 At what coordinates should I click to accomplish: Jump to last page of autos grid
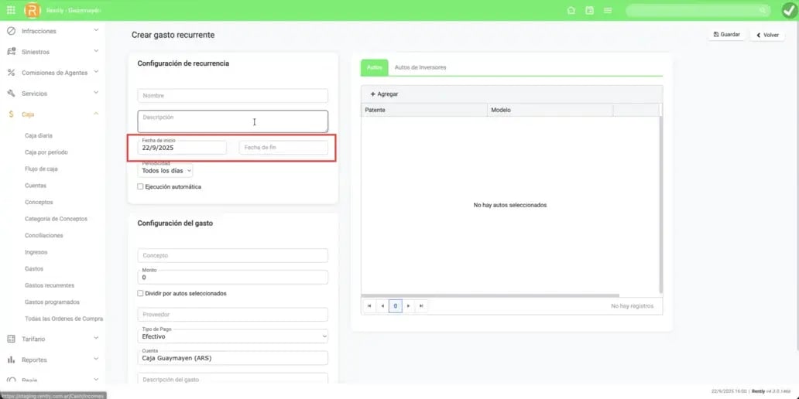[421, 306]
